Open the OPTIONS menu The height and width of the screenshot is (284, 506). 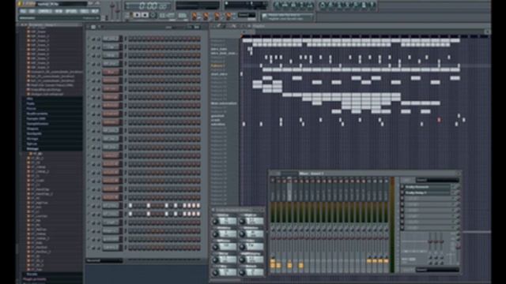point(71,11)
